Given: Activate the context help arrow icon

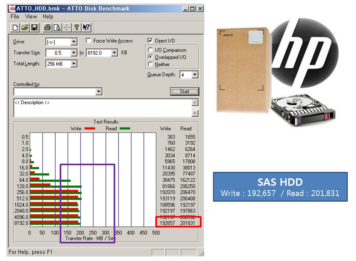Looking at the screenshot, I should pos(86,28).
